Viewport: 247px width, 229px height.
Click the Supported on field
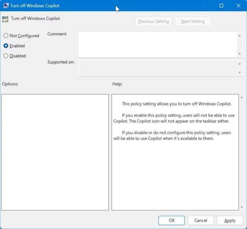[158, 68]
